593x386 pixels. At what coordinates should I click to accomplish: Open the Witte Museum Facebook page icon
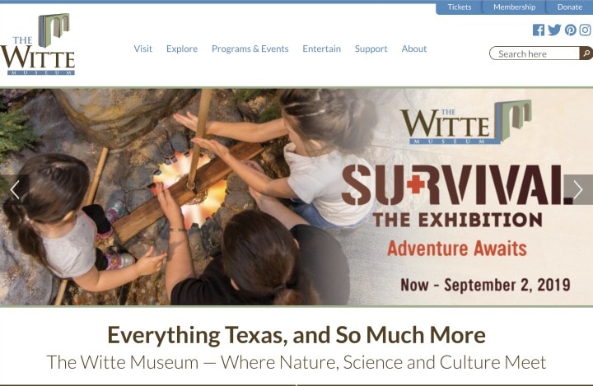click(x=539, y=30)
